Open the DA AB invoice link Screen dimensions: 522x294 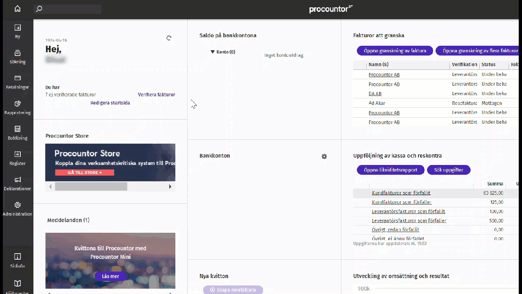[x=375, y=94]
